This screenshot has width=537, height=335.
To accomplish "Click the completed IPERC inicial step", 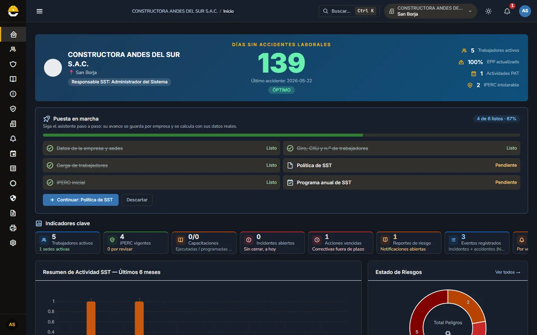I will [161, 182].
